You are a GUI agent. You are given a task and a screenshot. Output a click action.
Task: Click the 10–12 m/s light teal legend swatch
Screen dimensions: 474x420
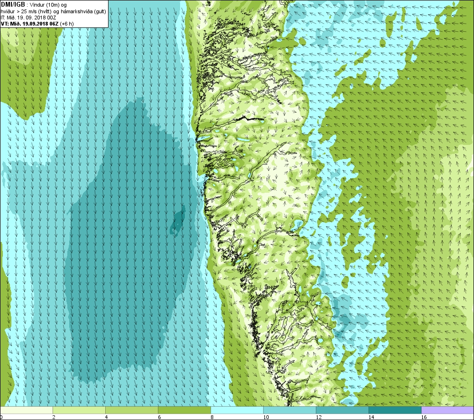coord(290,410)
